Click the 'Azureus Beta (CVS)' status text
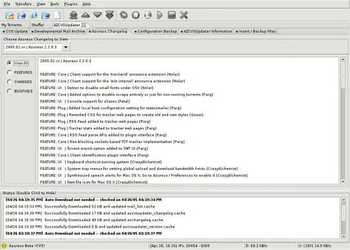Screen dimensions: 350x250 tap(27, 246)
